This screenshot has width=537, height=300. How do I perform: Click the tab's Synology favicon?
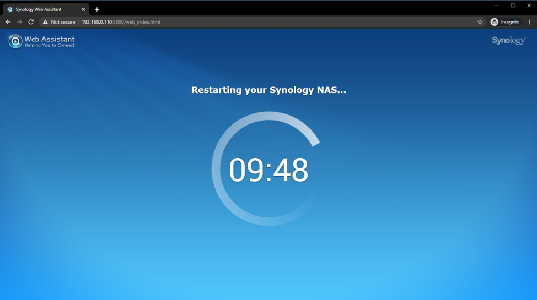(10, 9)
